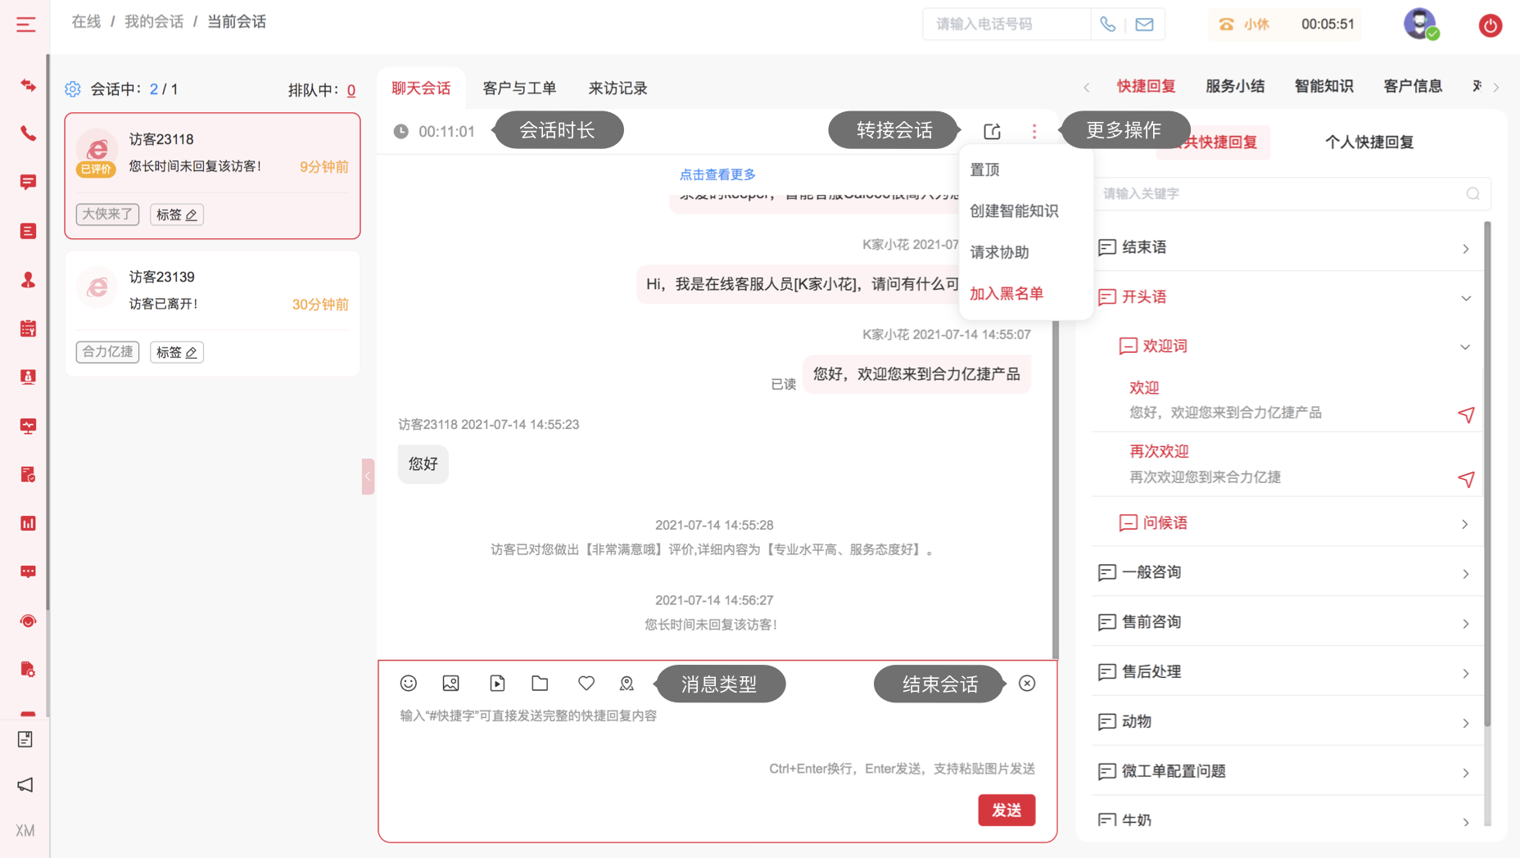Click the red power logout icon
This screenshot has width=1520, height=858.
pyautogui.click(x=1490, y=25)
